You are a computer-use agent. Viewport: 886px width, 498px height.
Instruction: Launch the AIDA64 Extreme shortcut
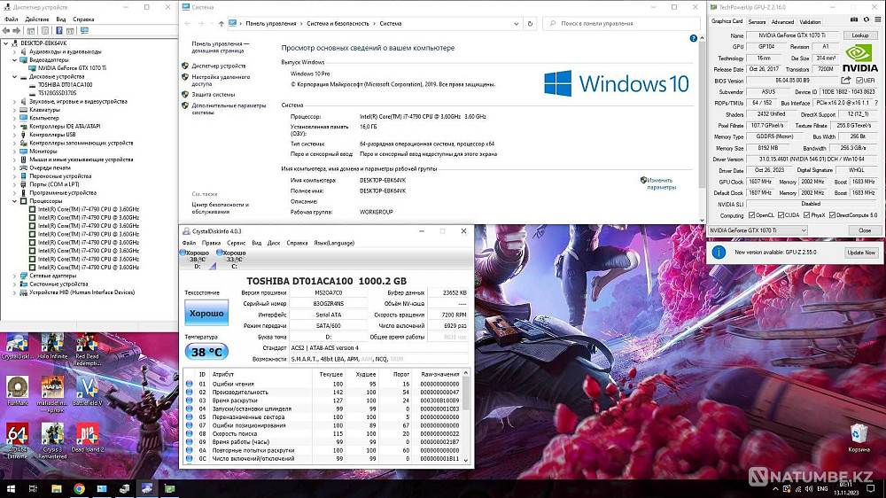(17, 441)
